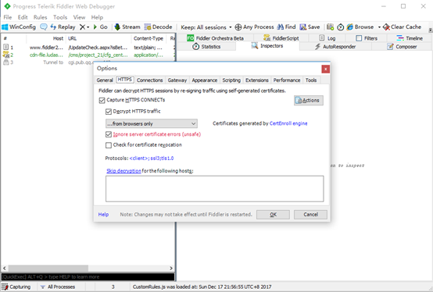Open the AutoResponder tab
Screen dimensions: 433x292
coord(335,46)
